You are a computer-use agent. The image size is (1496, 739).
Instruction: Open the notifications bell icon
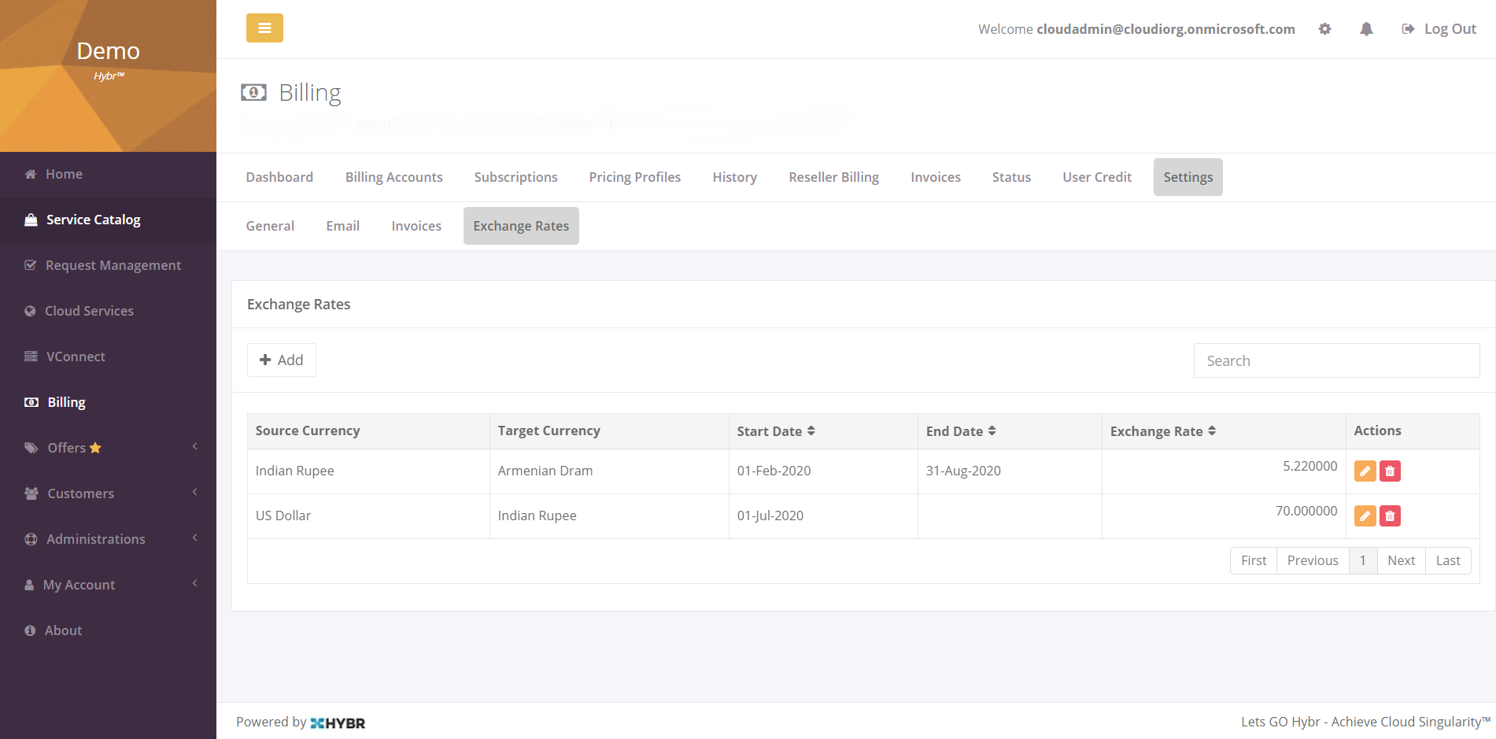(x=1366, y=29)
